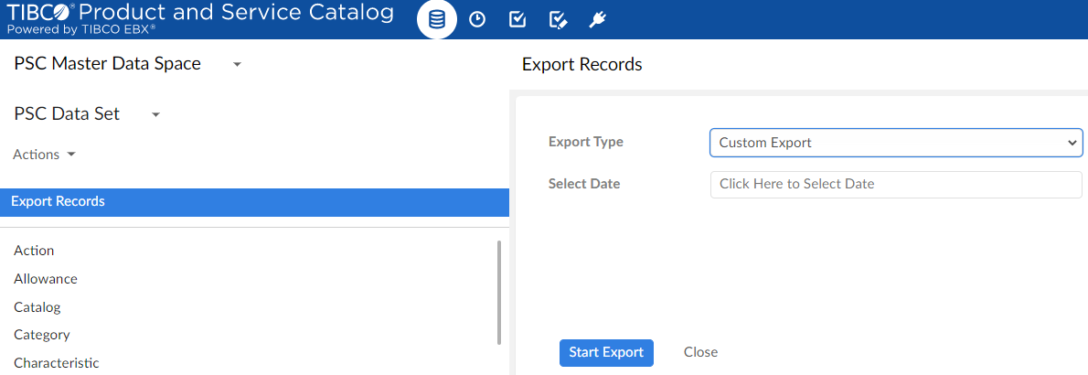1088x375 pixels.
Task: Open the Catalog table
Action: [37, 307]
